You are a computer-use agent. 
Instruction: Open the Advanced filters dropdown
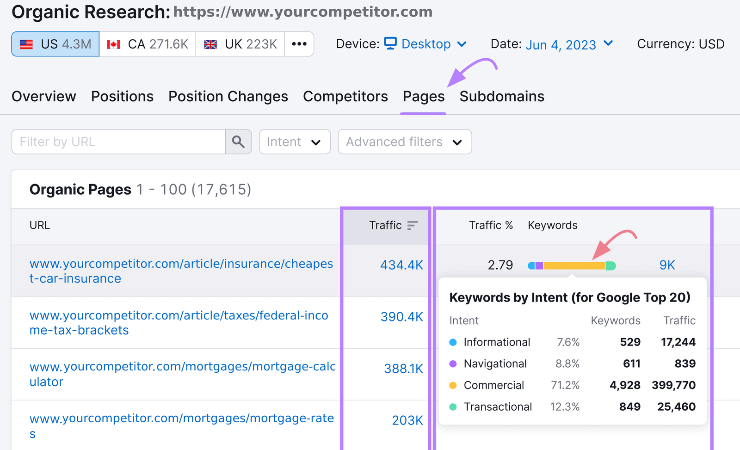[x=404, y=142]
